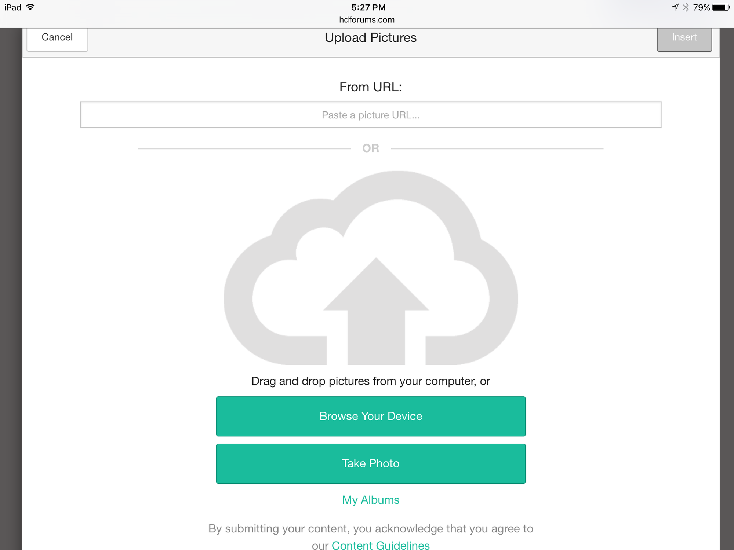Tap the battery icon in status bar
Image resolution: width=734 pixels, height=550 pixels.
pyautogui.click(x=721, y=7)
